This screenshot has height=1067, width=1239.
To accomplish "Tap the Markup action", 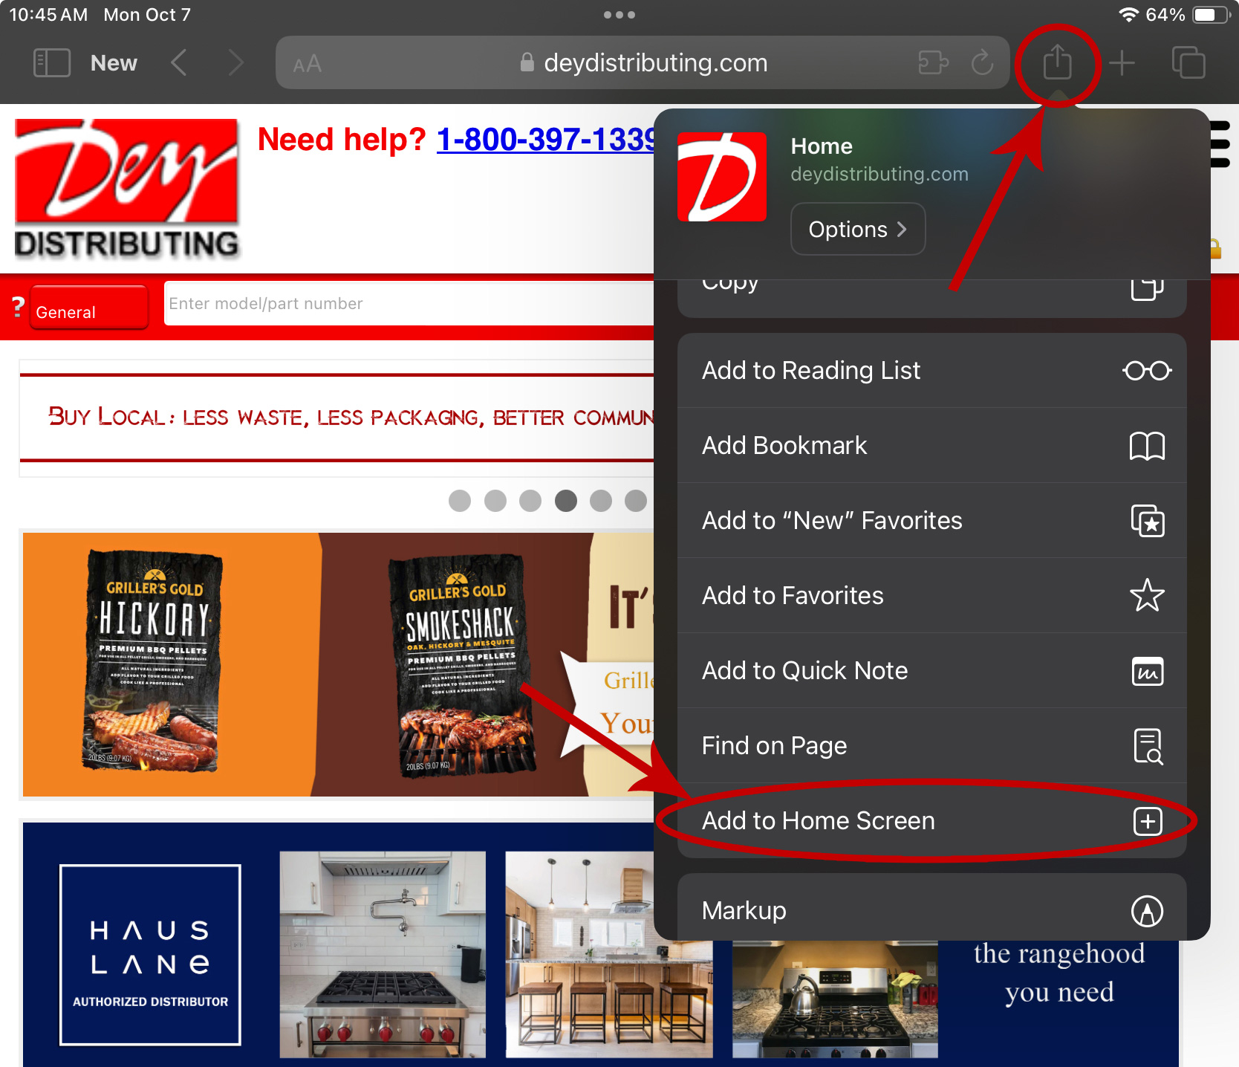I will point(931,910).
